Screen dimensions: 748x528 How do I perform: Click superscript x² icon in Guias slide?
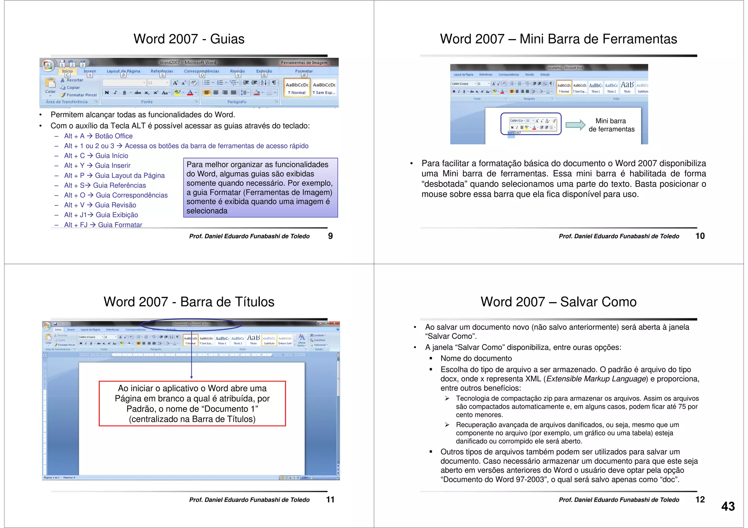[156, 93]
